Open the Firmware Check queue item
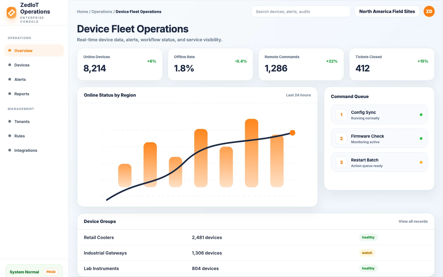This screenshot has width=443, height=277. pos(379,138)
